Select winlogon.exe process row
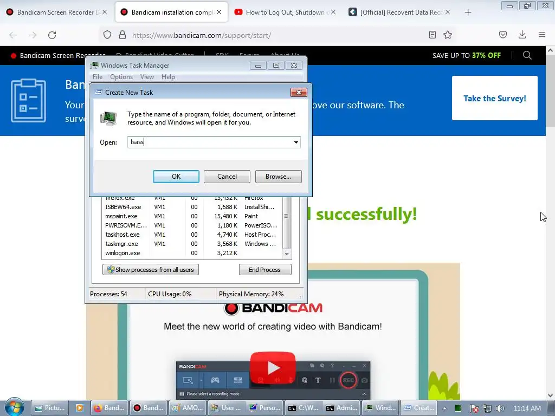 (191, 253)
